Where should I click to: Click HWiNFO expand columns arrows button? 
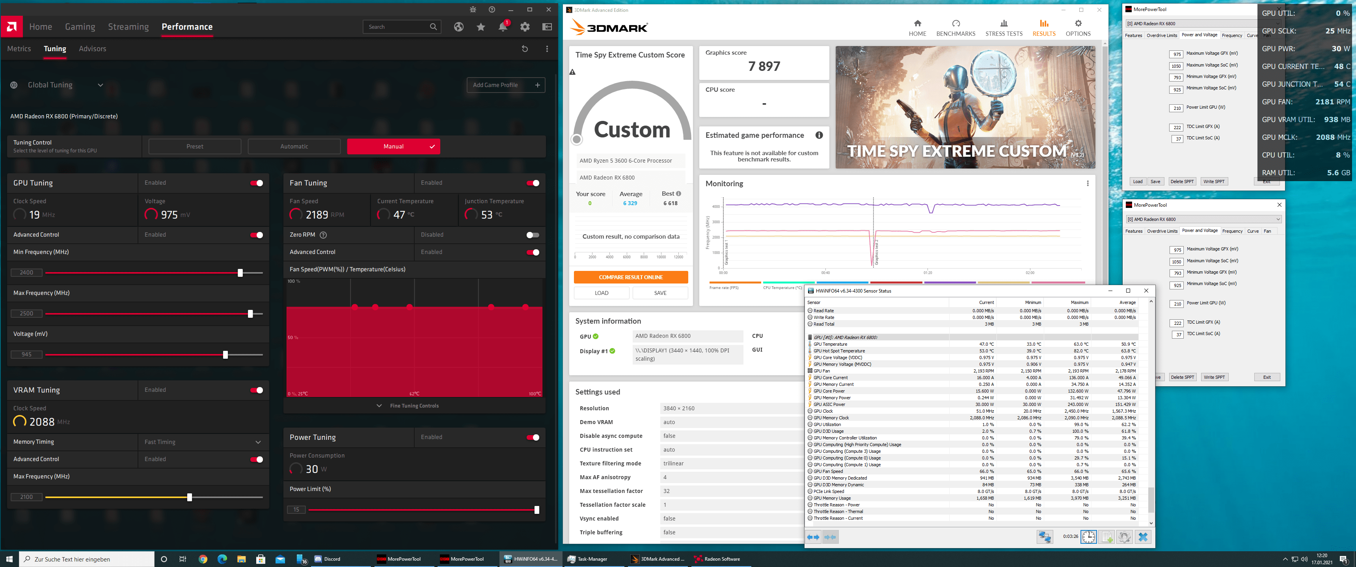813,537
